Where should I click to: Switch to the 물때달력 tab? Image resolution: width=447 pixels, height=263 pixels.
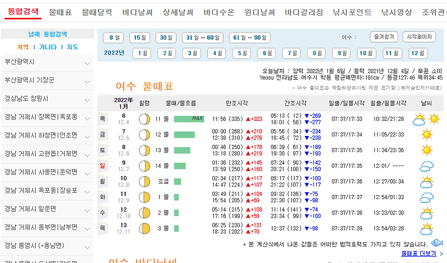click(x=97, y=12)
